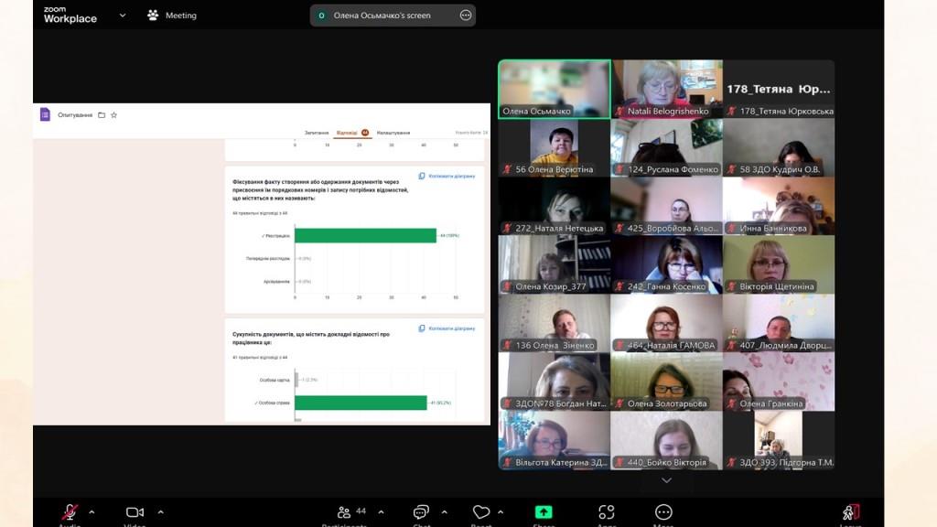Select 425_Воробйова video tile
This screenshot has width=937, height=527.
666,206
